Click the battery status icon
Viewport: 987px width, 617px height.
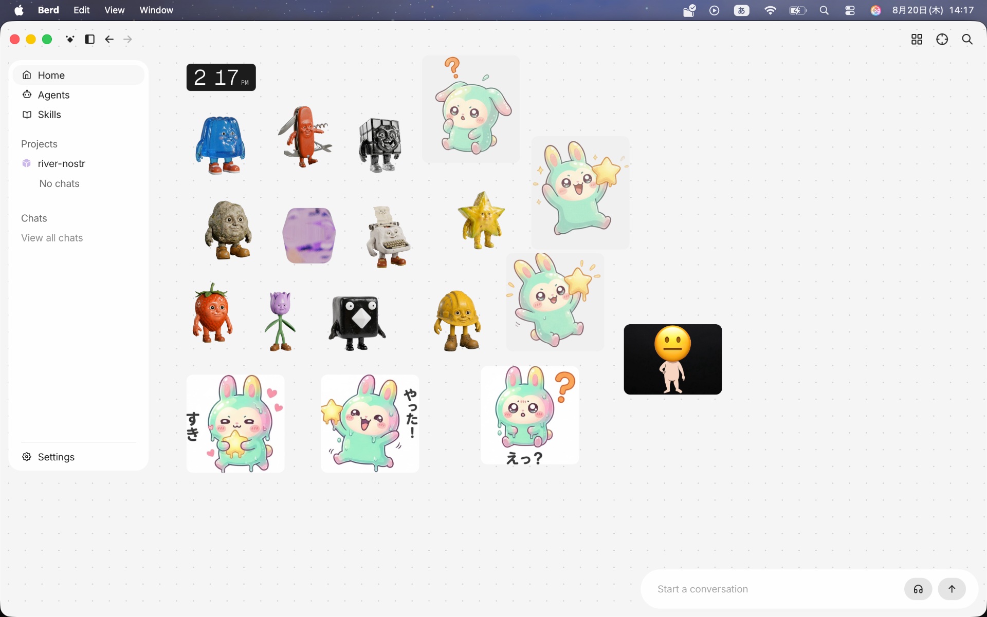(798, 10)
